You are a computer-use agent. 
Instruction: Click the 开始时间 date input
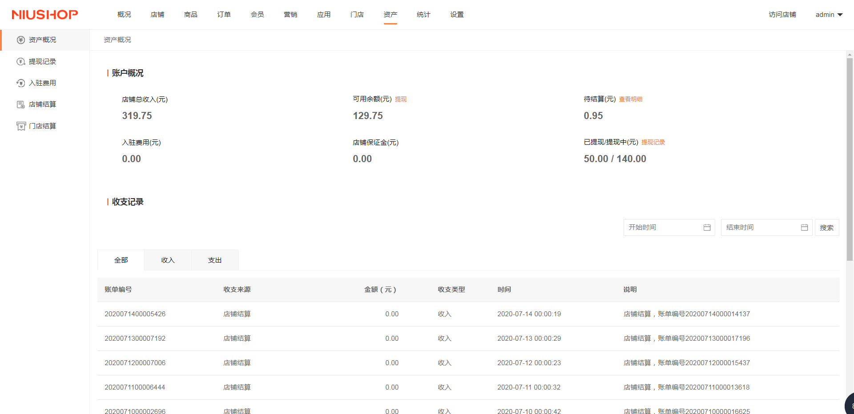669,227
